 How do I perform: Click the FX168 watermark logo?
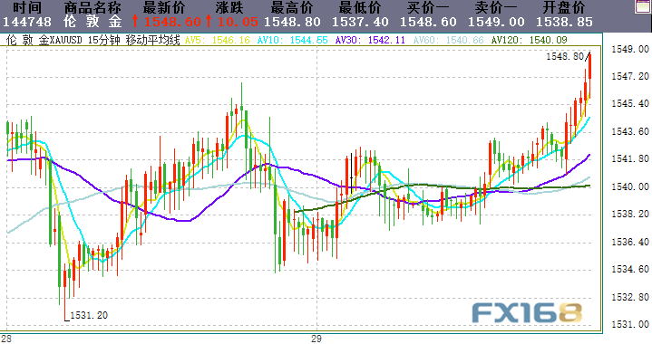527,313
